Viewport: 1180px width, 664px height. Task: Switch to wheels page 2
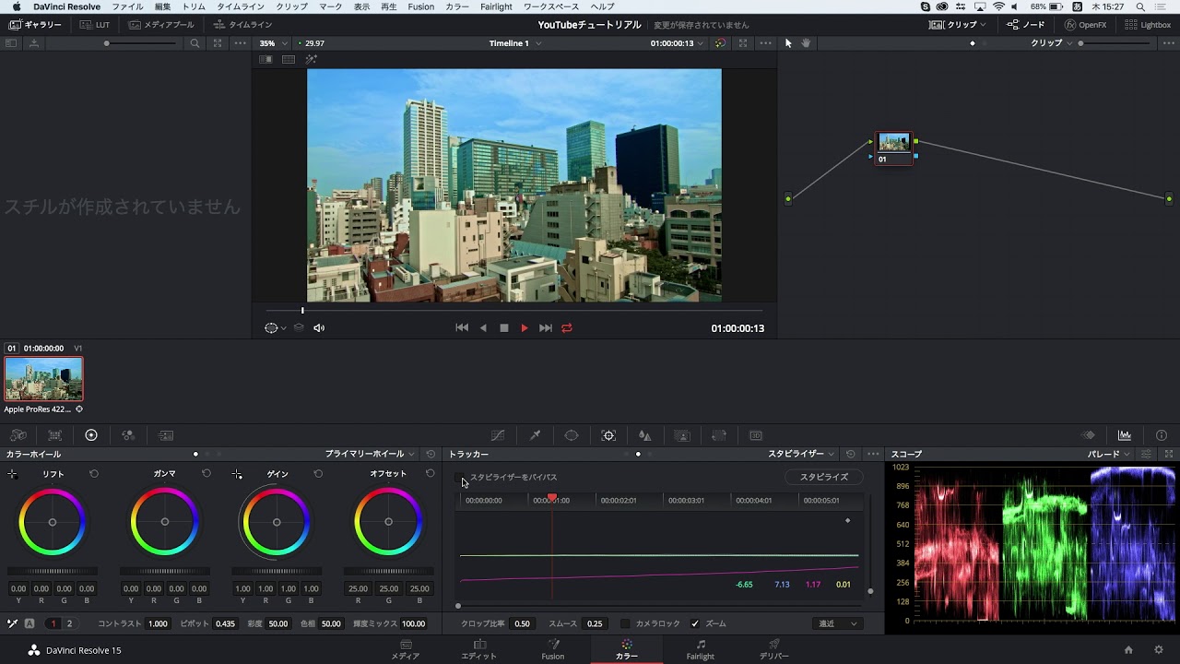click(68, 623)
